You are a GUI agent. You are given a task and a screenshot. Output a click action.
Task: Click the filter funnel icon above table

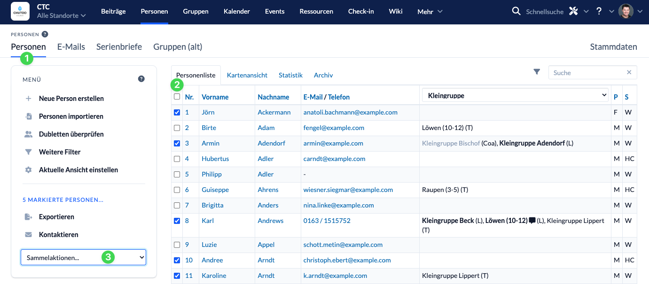[537, 72]
